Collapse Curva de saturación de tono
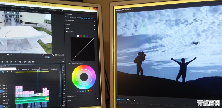This screenshot has width=222, height=108. [x=67, y=63]
